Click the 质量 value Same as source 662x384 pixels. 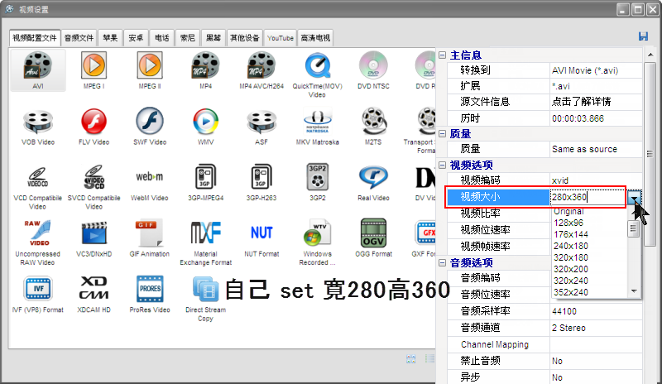584,149
